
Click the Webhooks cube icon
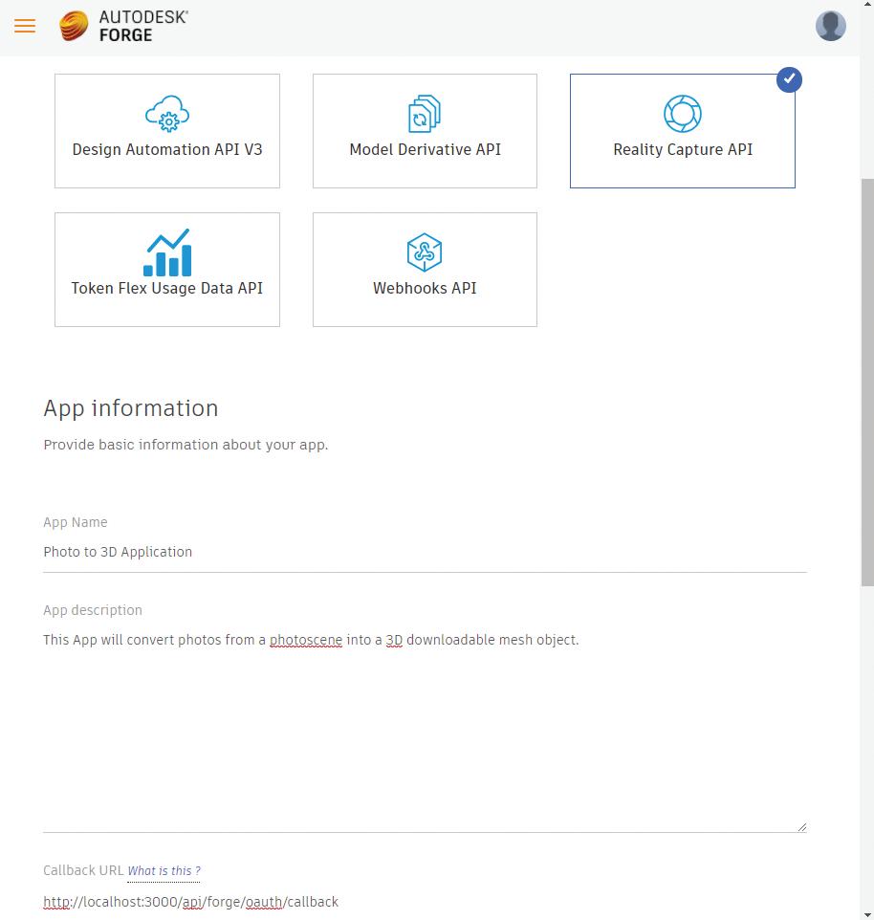pos(425,252)
